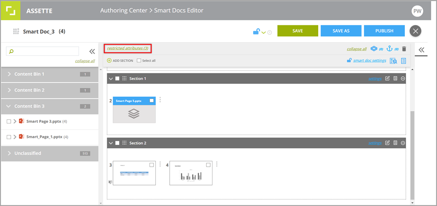This screenshot has height=206, width=437.
Task: Click into the sidebar search field
Action: [42, 51]
